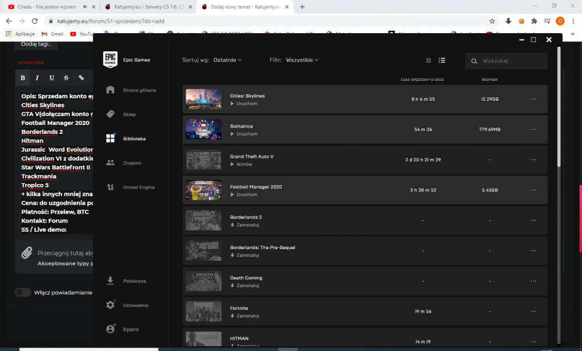Resume Grand Theft Auto V via Wznów
Viewport: 582px width, 351px height.
(242, 164)
